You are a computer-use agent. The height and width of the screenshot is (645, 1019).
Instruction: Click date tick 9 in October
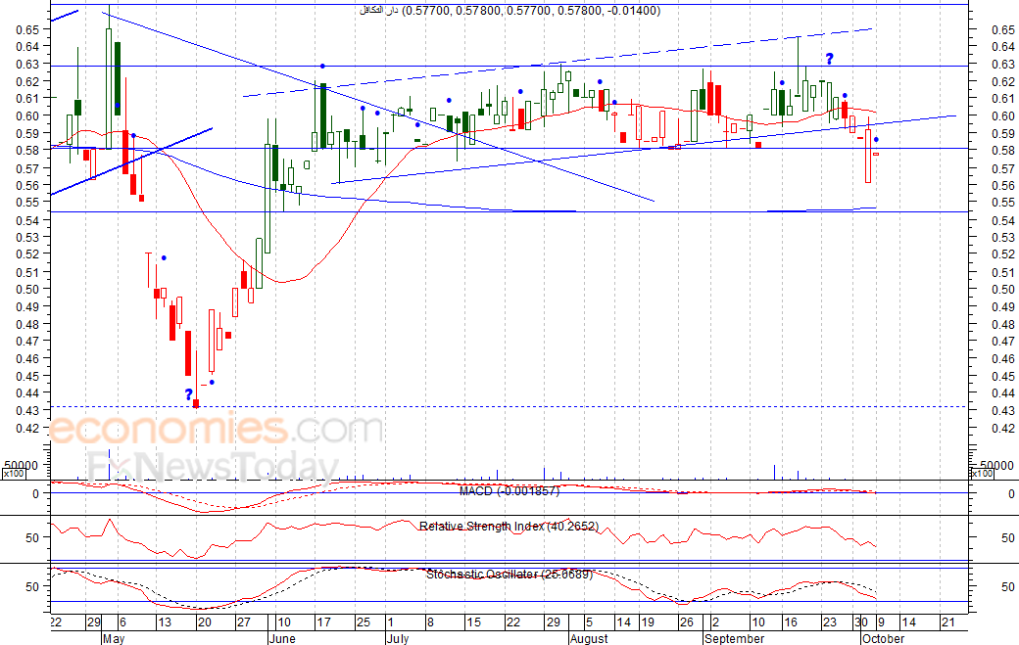tap(881, 622)
